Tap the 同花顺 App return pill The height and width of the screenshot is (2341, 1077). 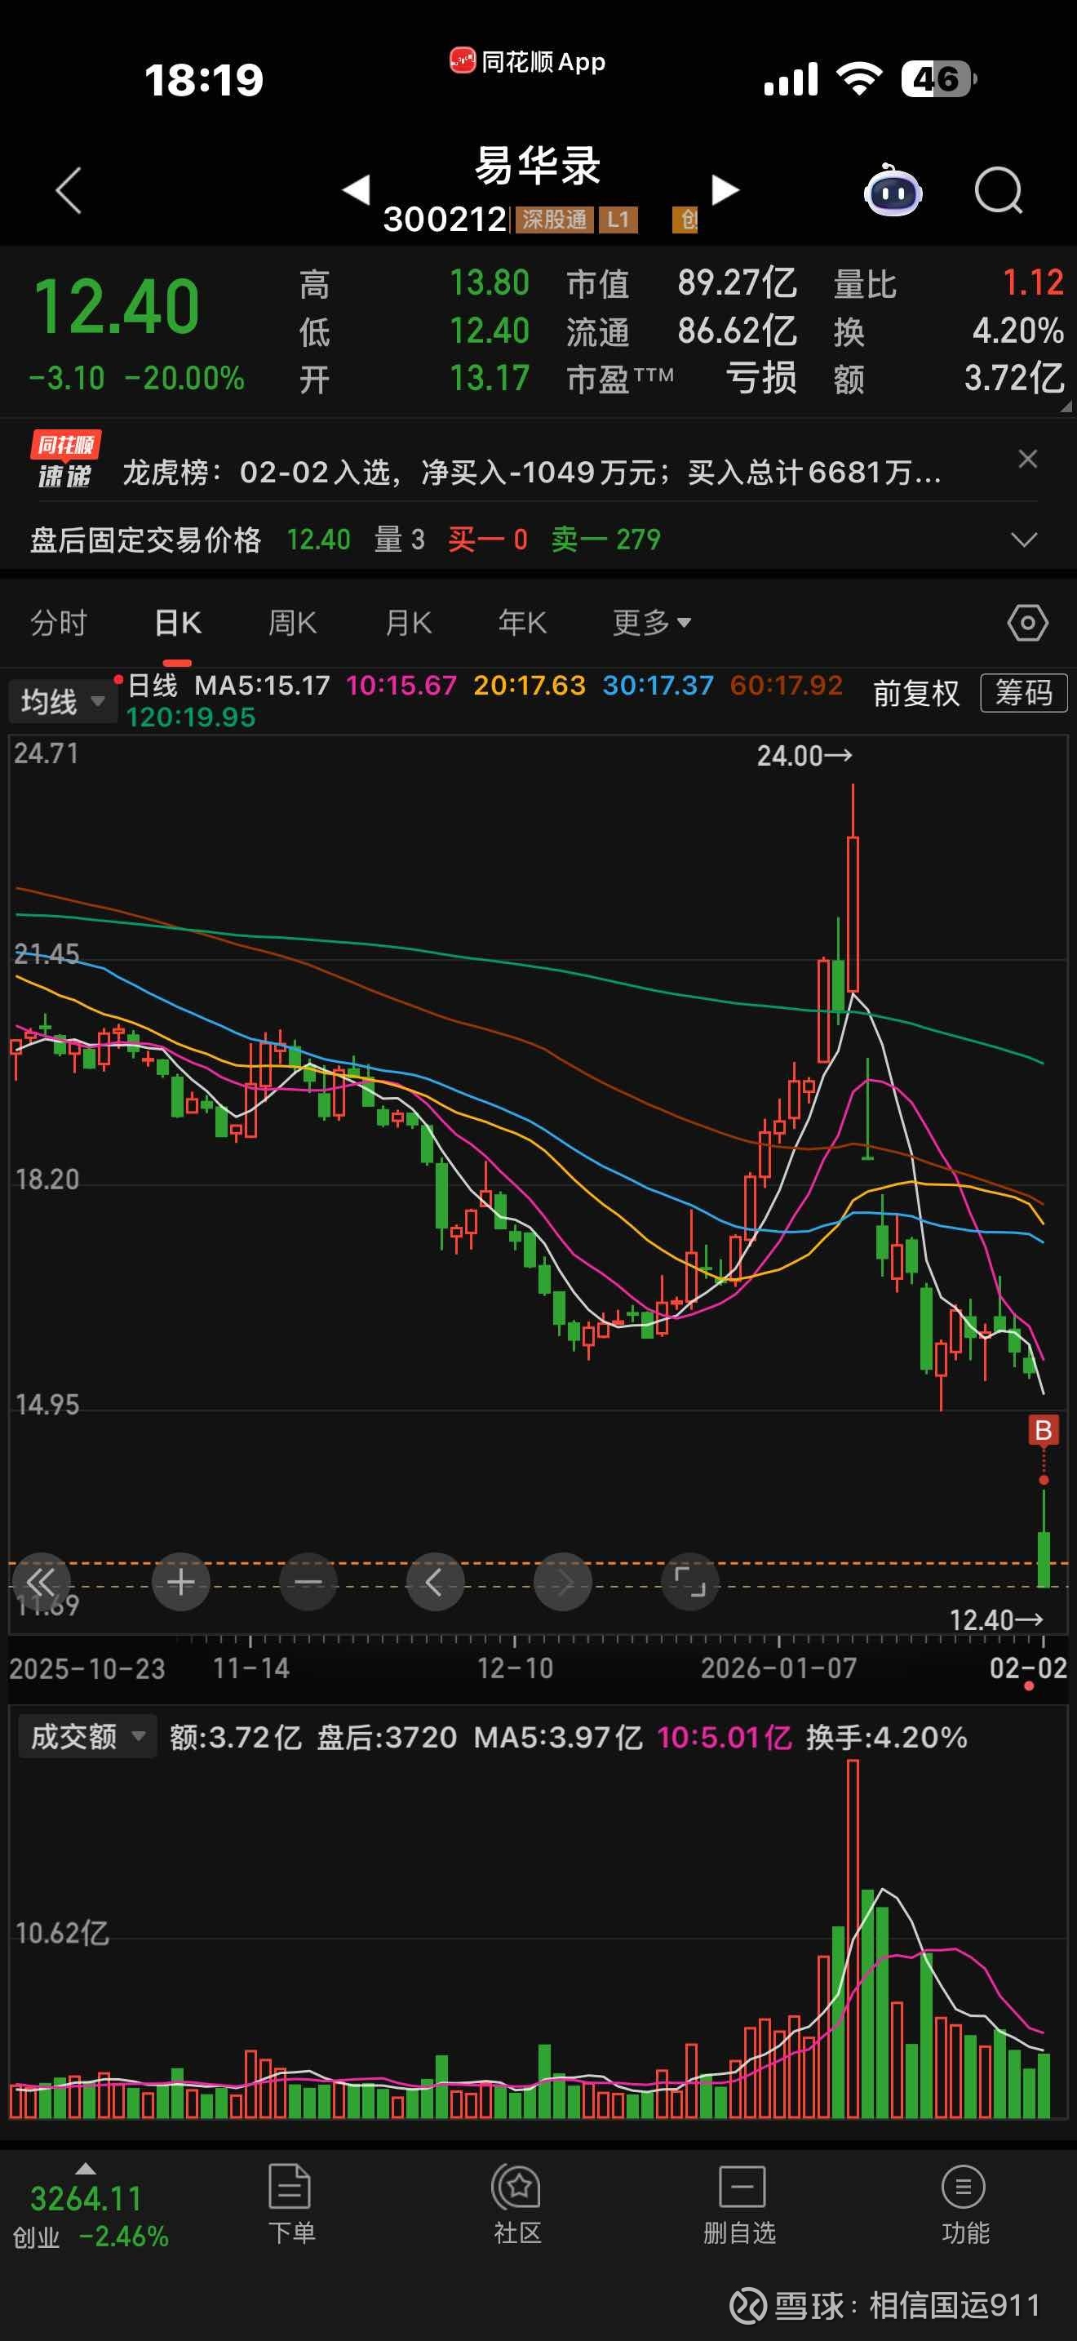click(x=528, y=62)
